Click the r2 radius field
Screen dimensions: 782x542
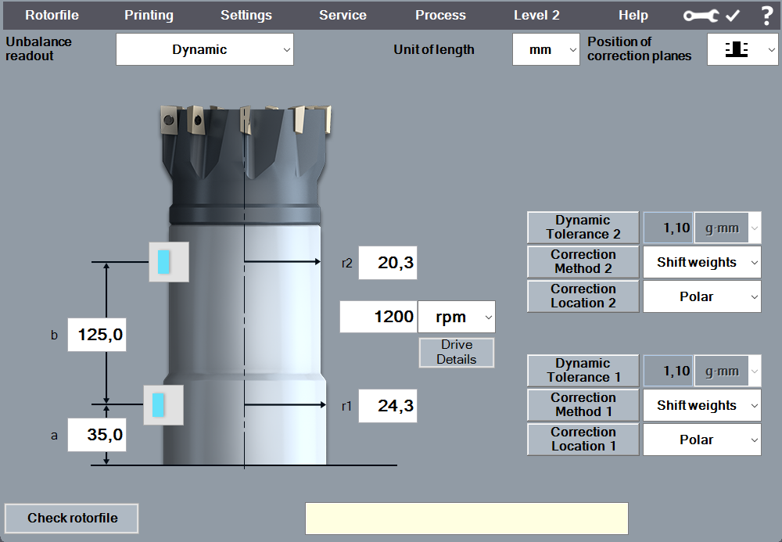[388, 263]
